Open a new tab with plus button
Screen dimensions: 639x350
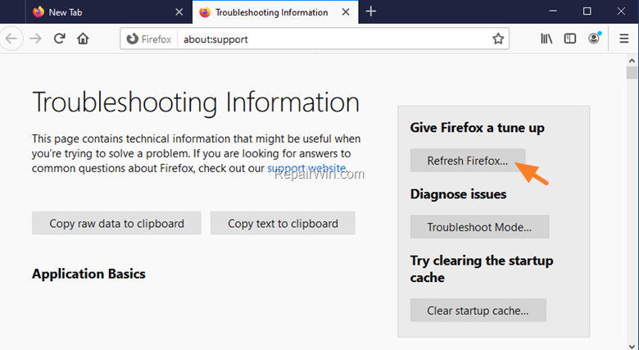(x=371, y=11)
